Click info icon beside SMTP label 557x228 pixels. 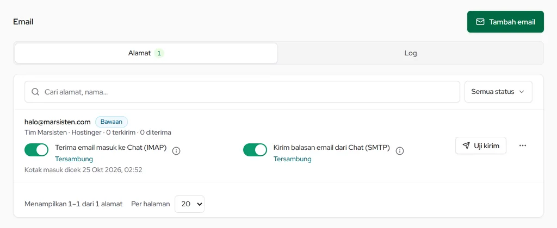coord(400,151)
